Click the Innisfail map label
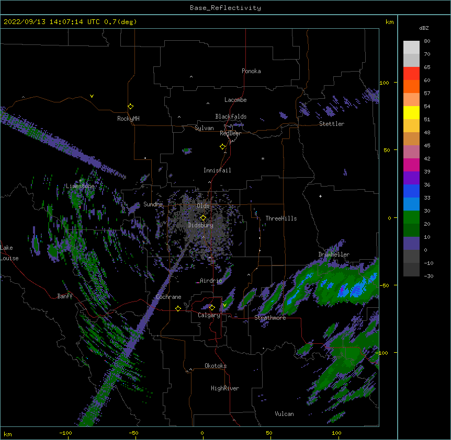The height and width of the screenshot is (440, 451). 217,170
